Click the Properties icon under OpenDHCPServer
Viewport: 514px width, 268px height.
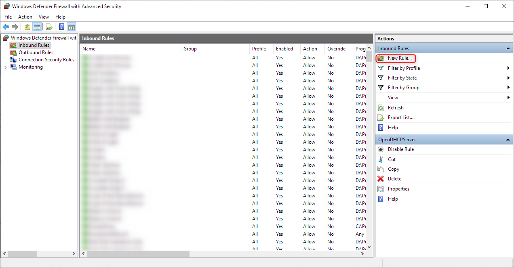pyautogui.click(x=380, y=188)
